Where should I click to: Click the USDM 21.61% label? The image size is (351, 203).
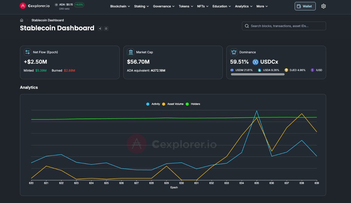point(244,70)
